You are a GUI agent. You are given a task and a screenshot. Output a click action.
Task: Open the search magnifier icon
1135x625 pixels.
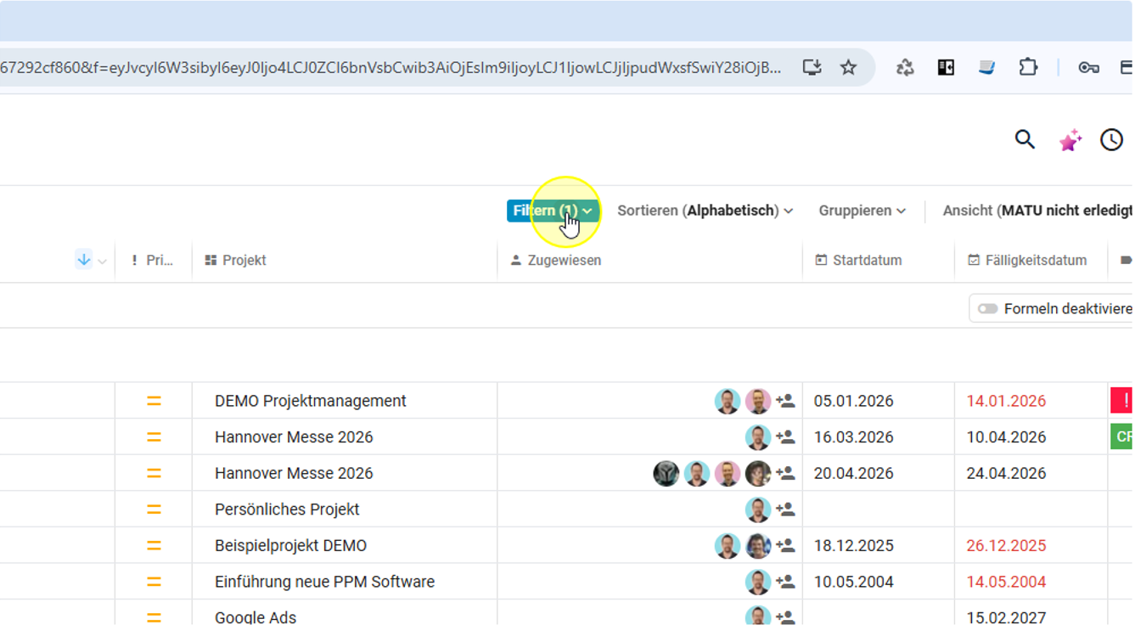[x=1025, y=140]
